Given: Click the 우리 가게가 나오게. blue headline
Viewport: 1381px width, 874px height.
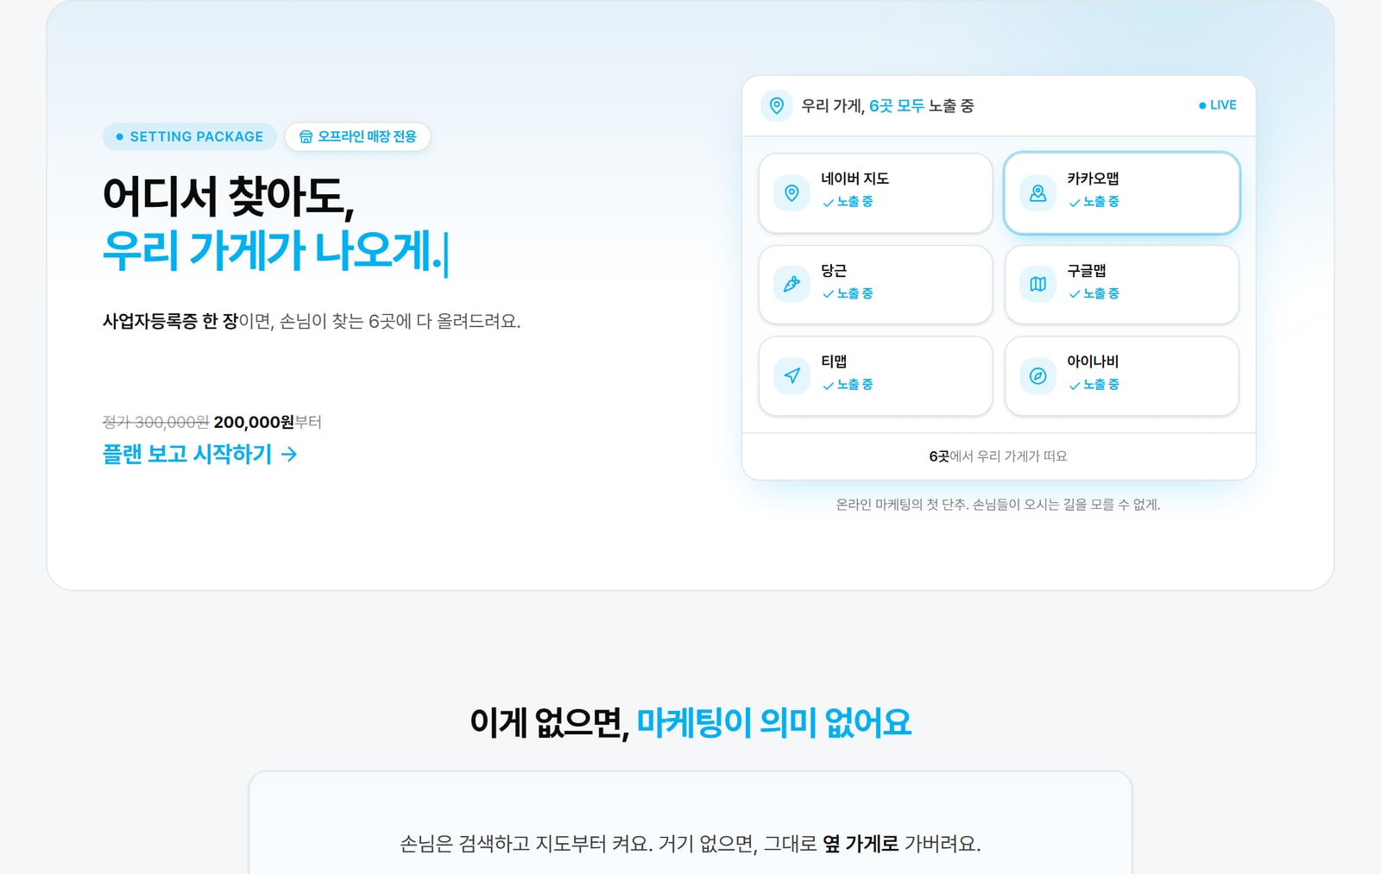Looking at the screenshot, I should (x=273, y=250).
